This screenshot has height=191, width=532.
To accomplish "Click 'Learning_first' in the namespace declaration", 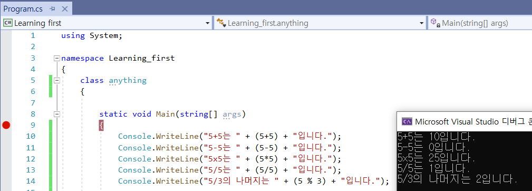I will pyautogui.click(x=142, y=58).
